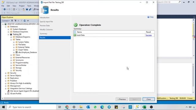Open the View menu in SSMS
This screenshot has width=196, height=110.
(14, 6)
